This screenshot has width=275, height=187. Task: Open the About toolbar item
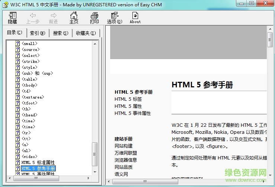(x=135, y=18)
